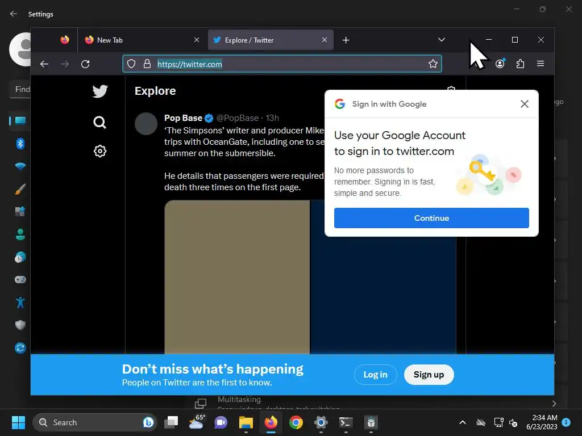Open Personalization paintbrush in Settings
This screenshot has height=436, width=582.
point(20,189)
